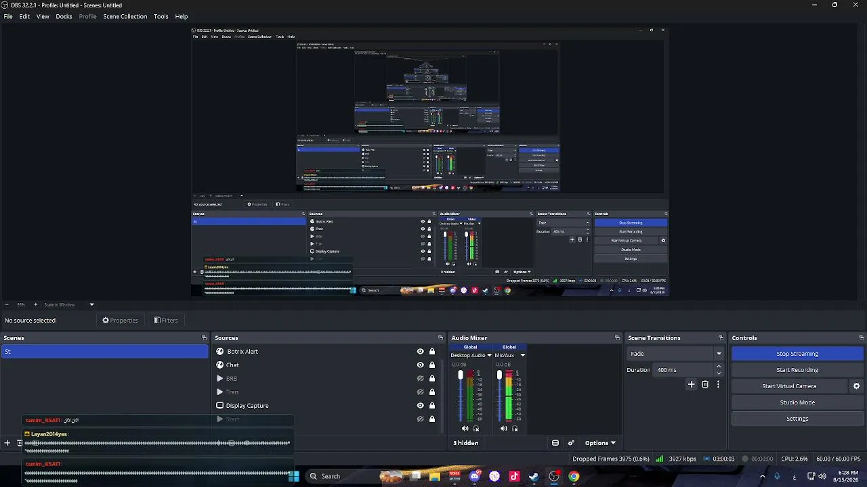Open the Docks menu
Image resolution: width=867 pixels, height=487 pixels.
coord(64,16)
